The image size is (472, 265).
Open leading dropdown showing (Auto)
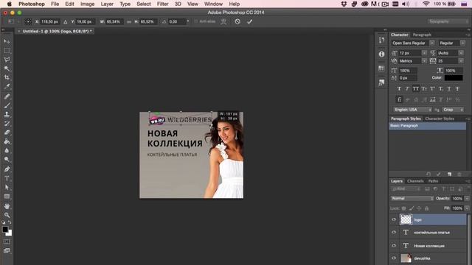tap(461, 53)
